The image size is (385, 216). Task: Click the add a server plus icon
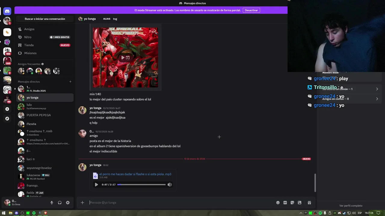pos(7,109)
